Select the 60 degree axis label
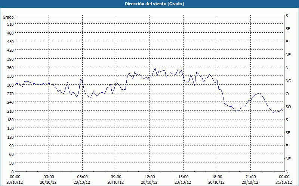 click(12, 154)
